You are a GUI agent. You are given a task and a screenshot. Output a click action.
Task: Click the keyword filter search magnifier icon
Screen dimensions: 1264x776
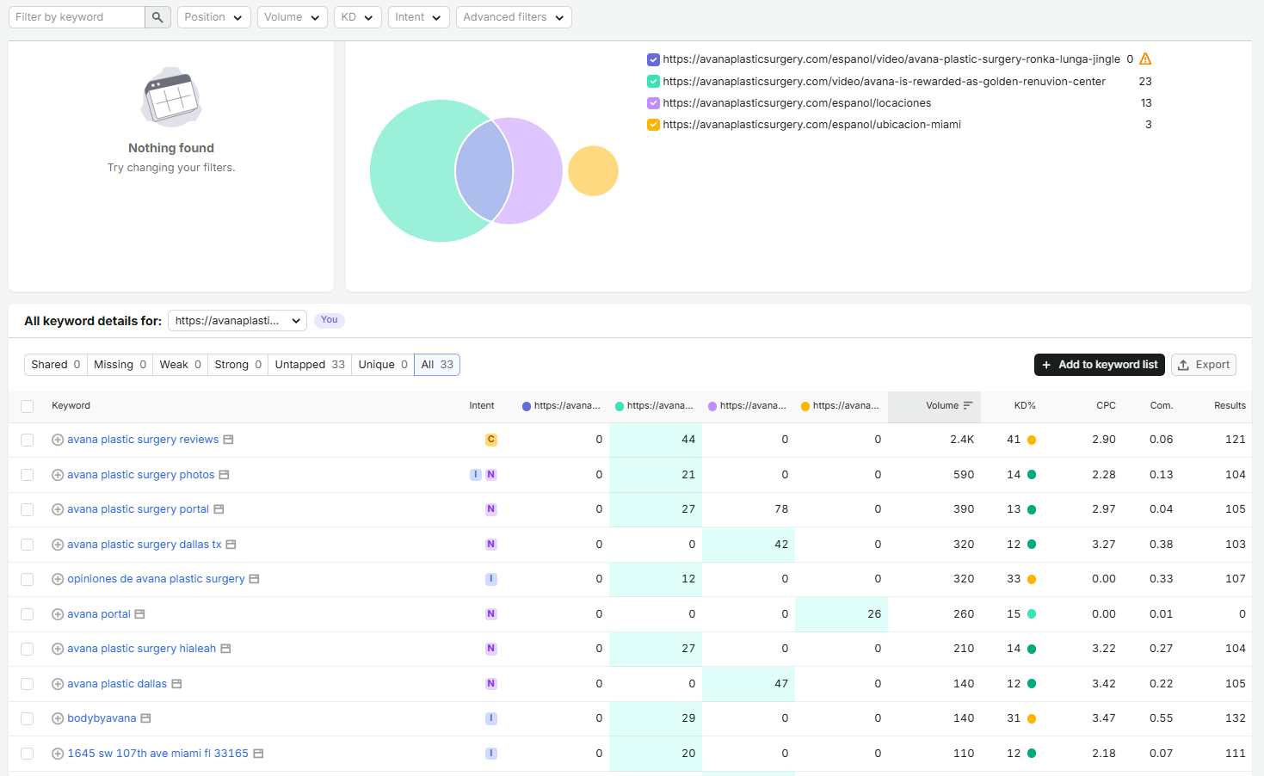157,17
